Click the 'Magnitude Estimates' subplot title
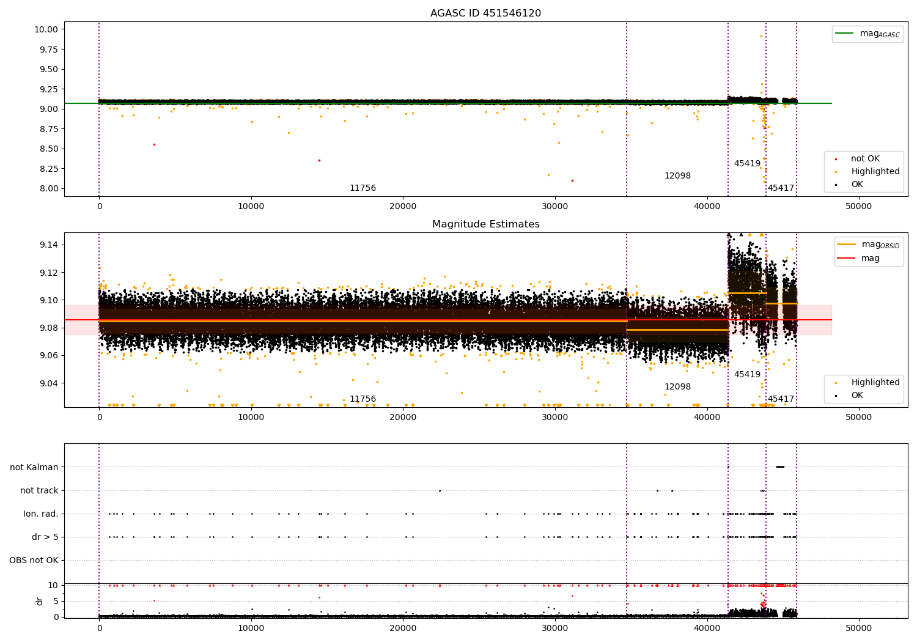 coord(485,224)
